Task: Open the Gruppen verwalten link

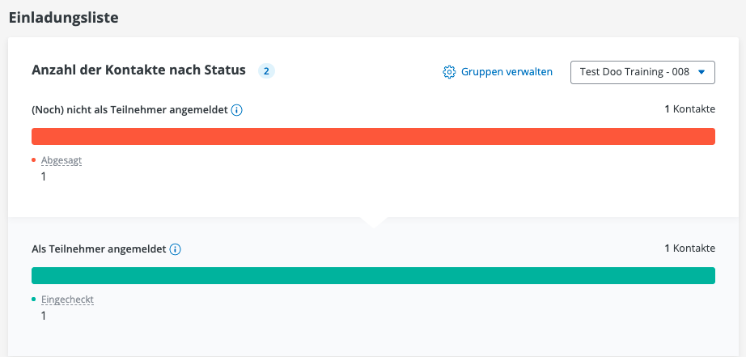Action: tap(507, 72)
